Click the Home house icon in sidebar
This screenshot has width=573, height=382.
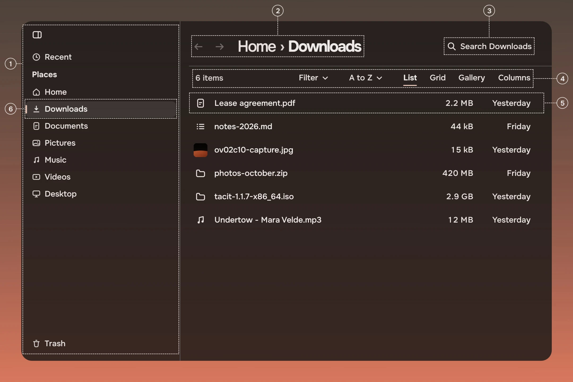36,92
